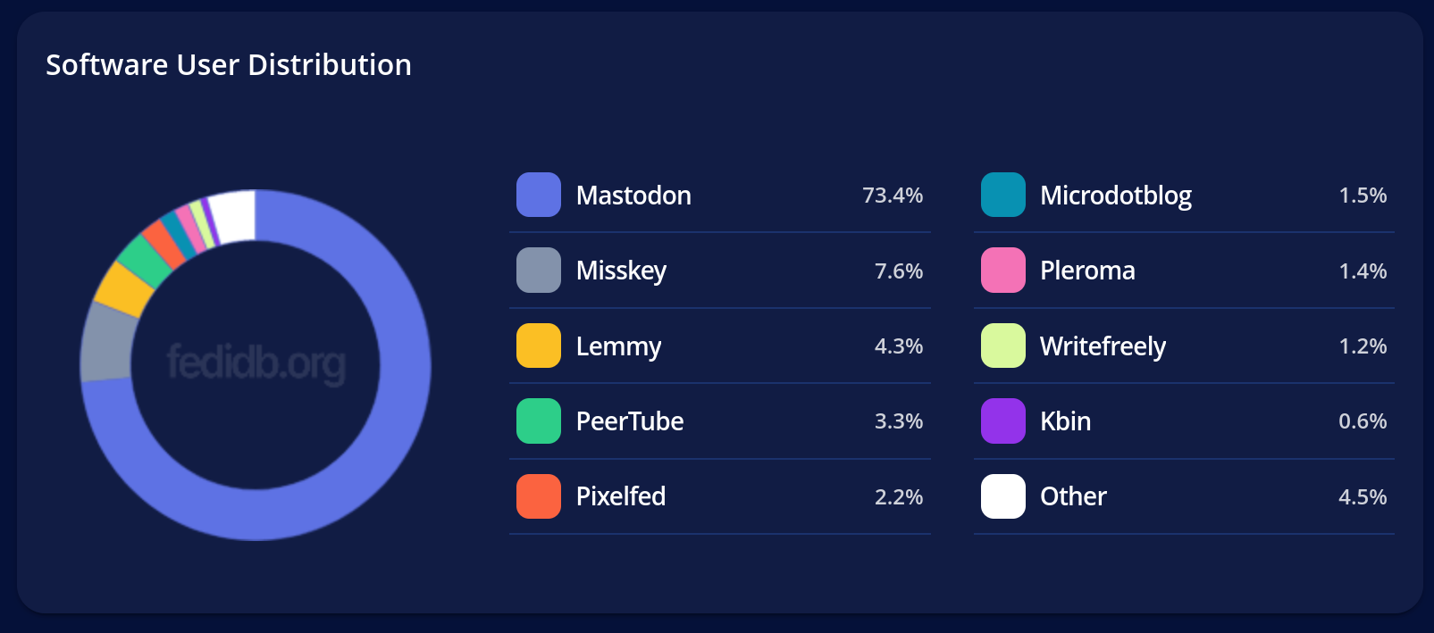Click the Mastodon blue legend swatch
1434x633 pixels.
point(539,195)
